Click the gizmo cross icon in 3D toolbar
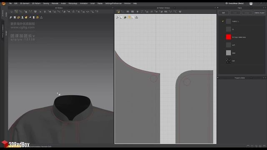267x150 pixels. pos(45,12)
